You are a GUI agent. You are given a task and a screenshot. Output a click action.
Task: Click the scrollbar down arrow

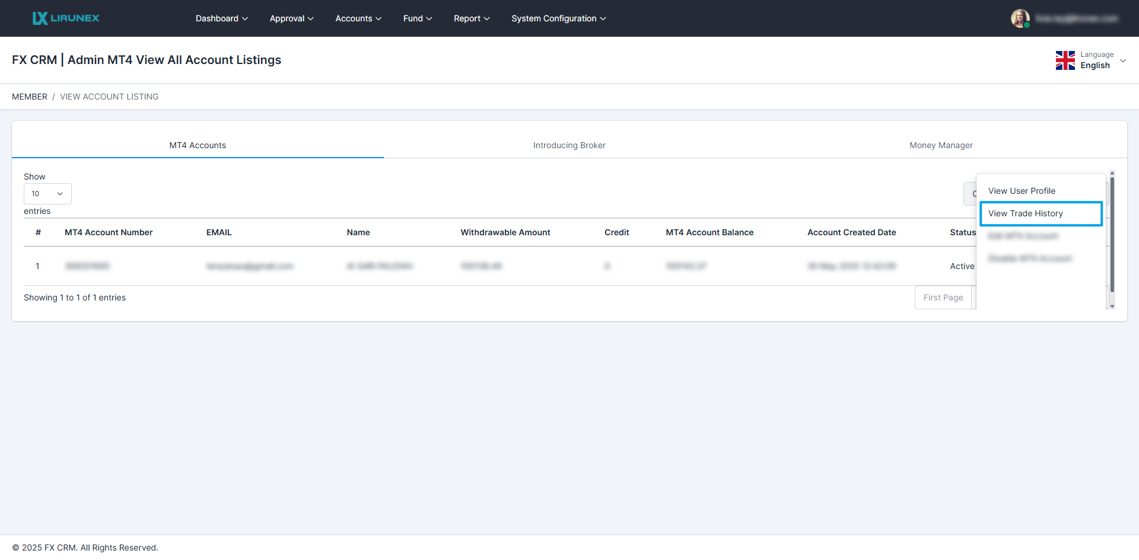[1112, 306]
